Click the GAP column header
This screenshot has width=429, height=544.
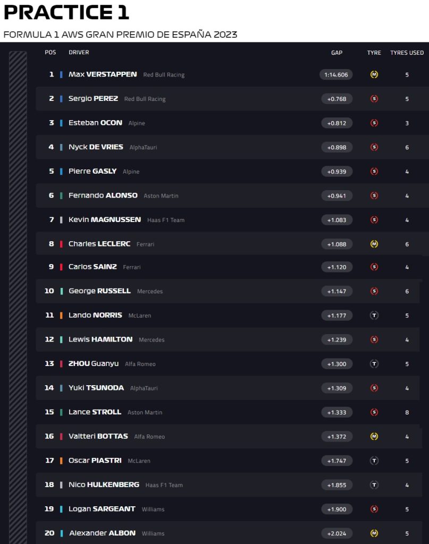[337, 53]
